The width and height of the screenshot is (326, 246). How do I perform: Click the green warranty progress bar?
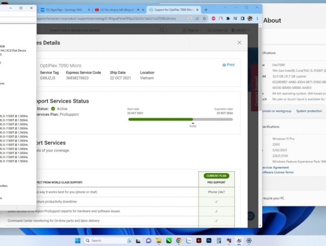[x=161, y=120]
